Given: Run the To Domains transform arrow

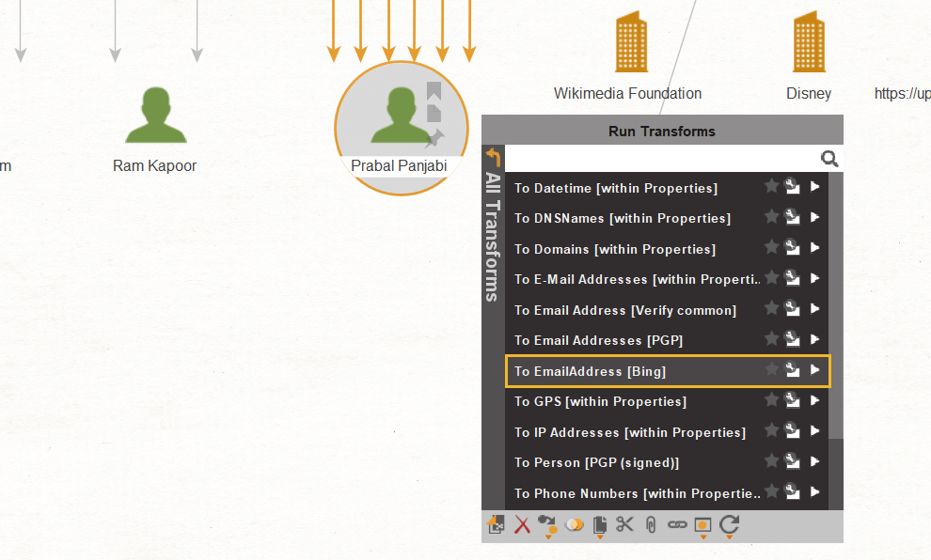Looking at the screenshot, I should coord(815,248).
